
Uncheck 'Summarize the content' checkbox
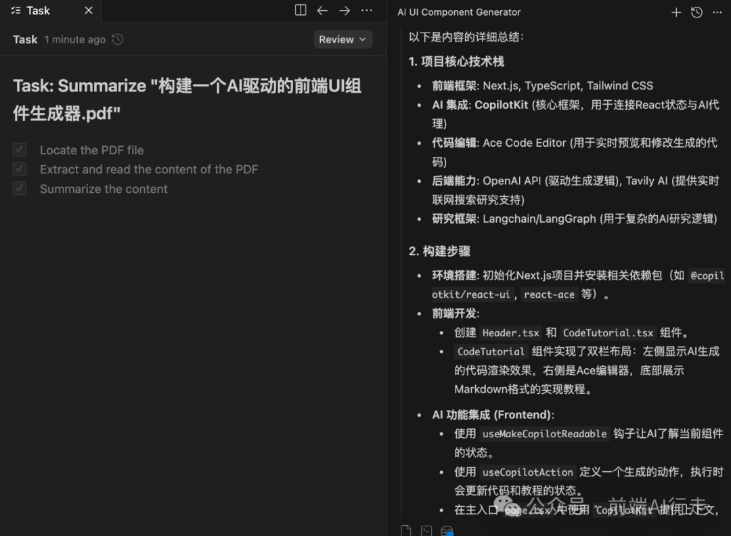click(x=19, y=189)
